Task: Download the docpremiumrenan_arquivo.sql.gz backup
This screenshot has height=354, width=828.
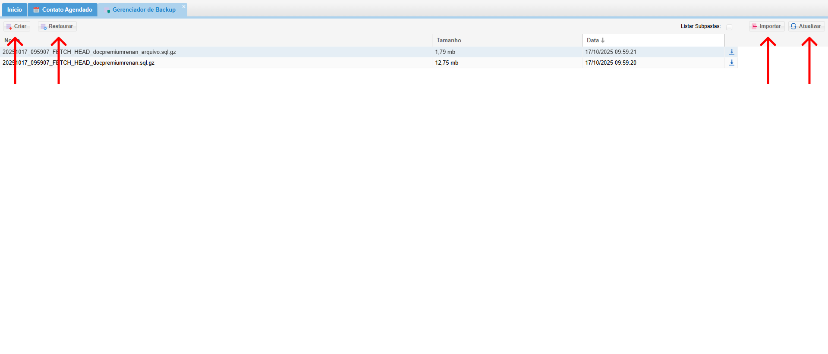Action: 731,52
